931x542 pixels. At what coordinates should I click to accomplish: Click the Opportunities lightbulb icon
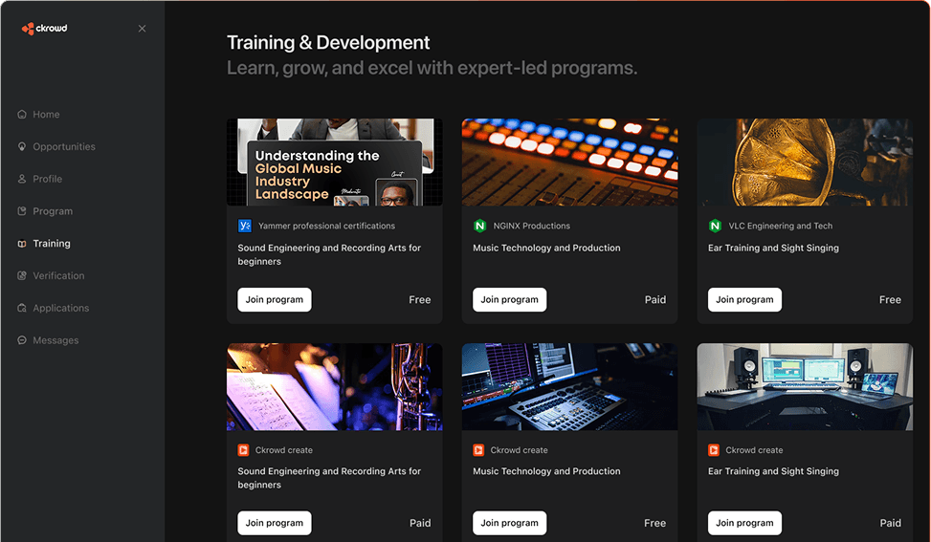click(22, 146)
